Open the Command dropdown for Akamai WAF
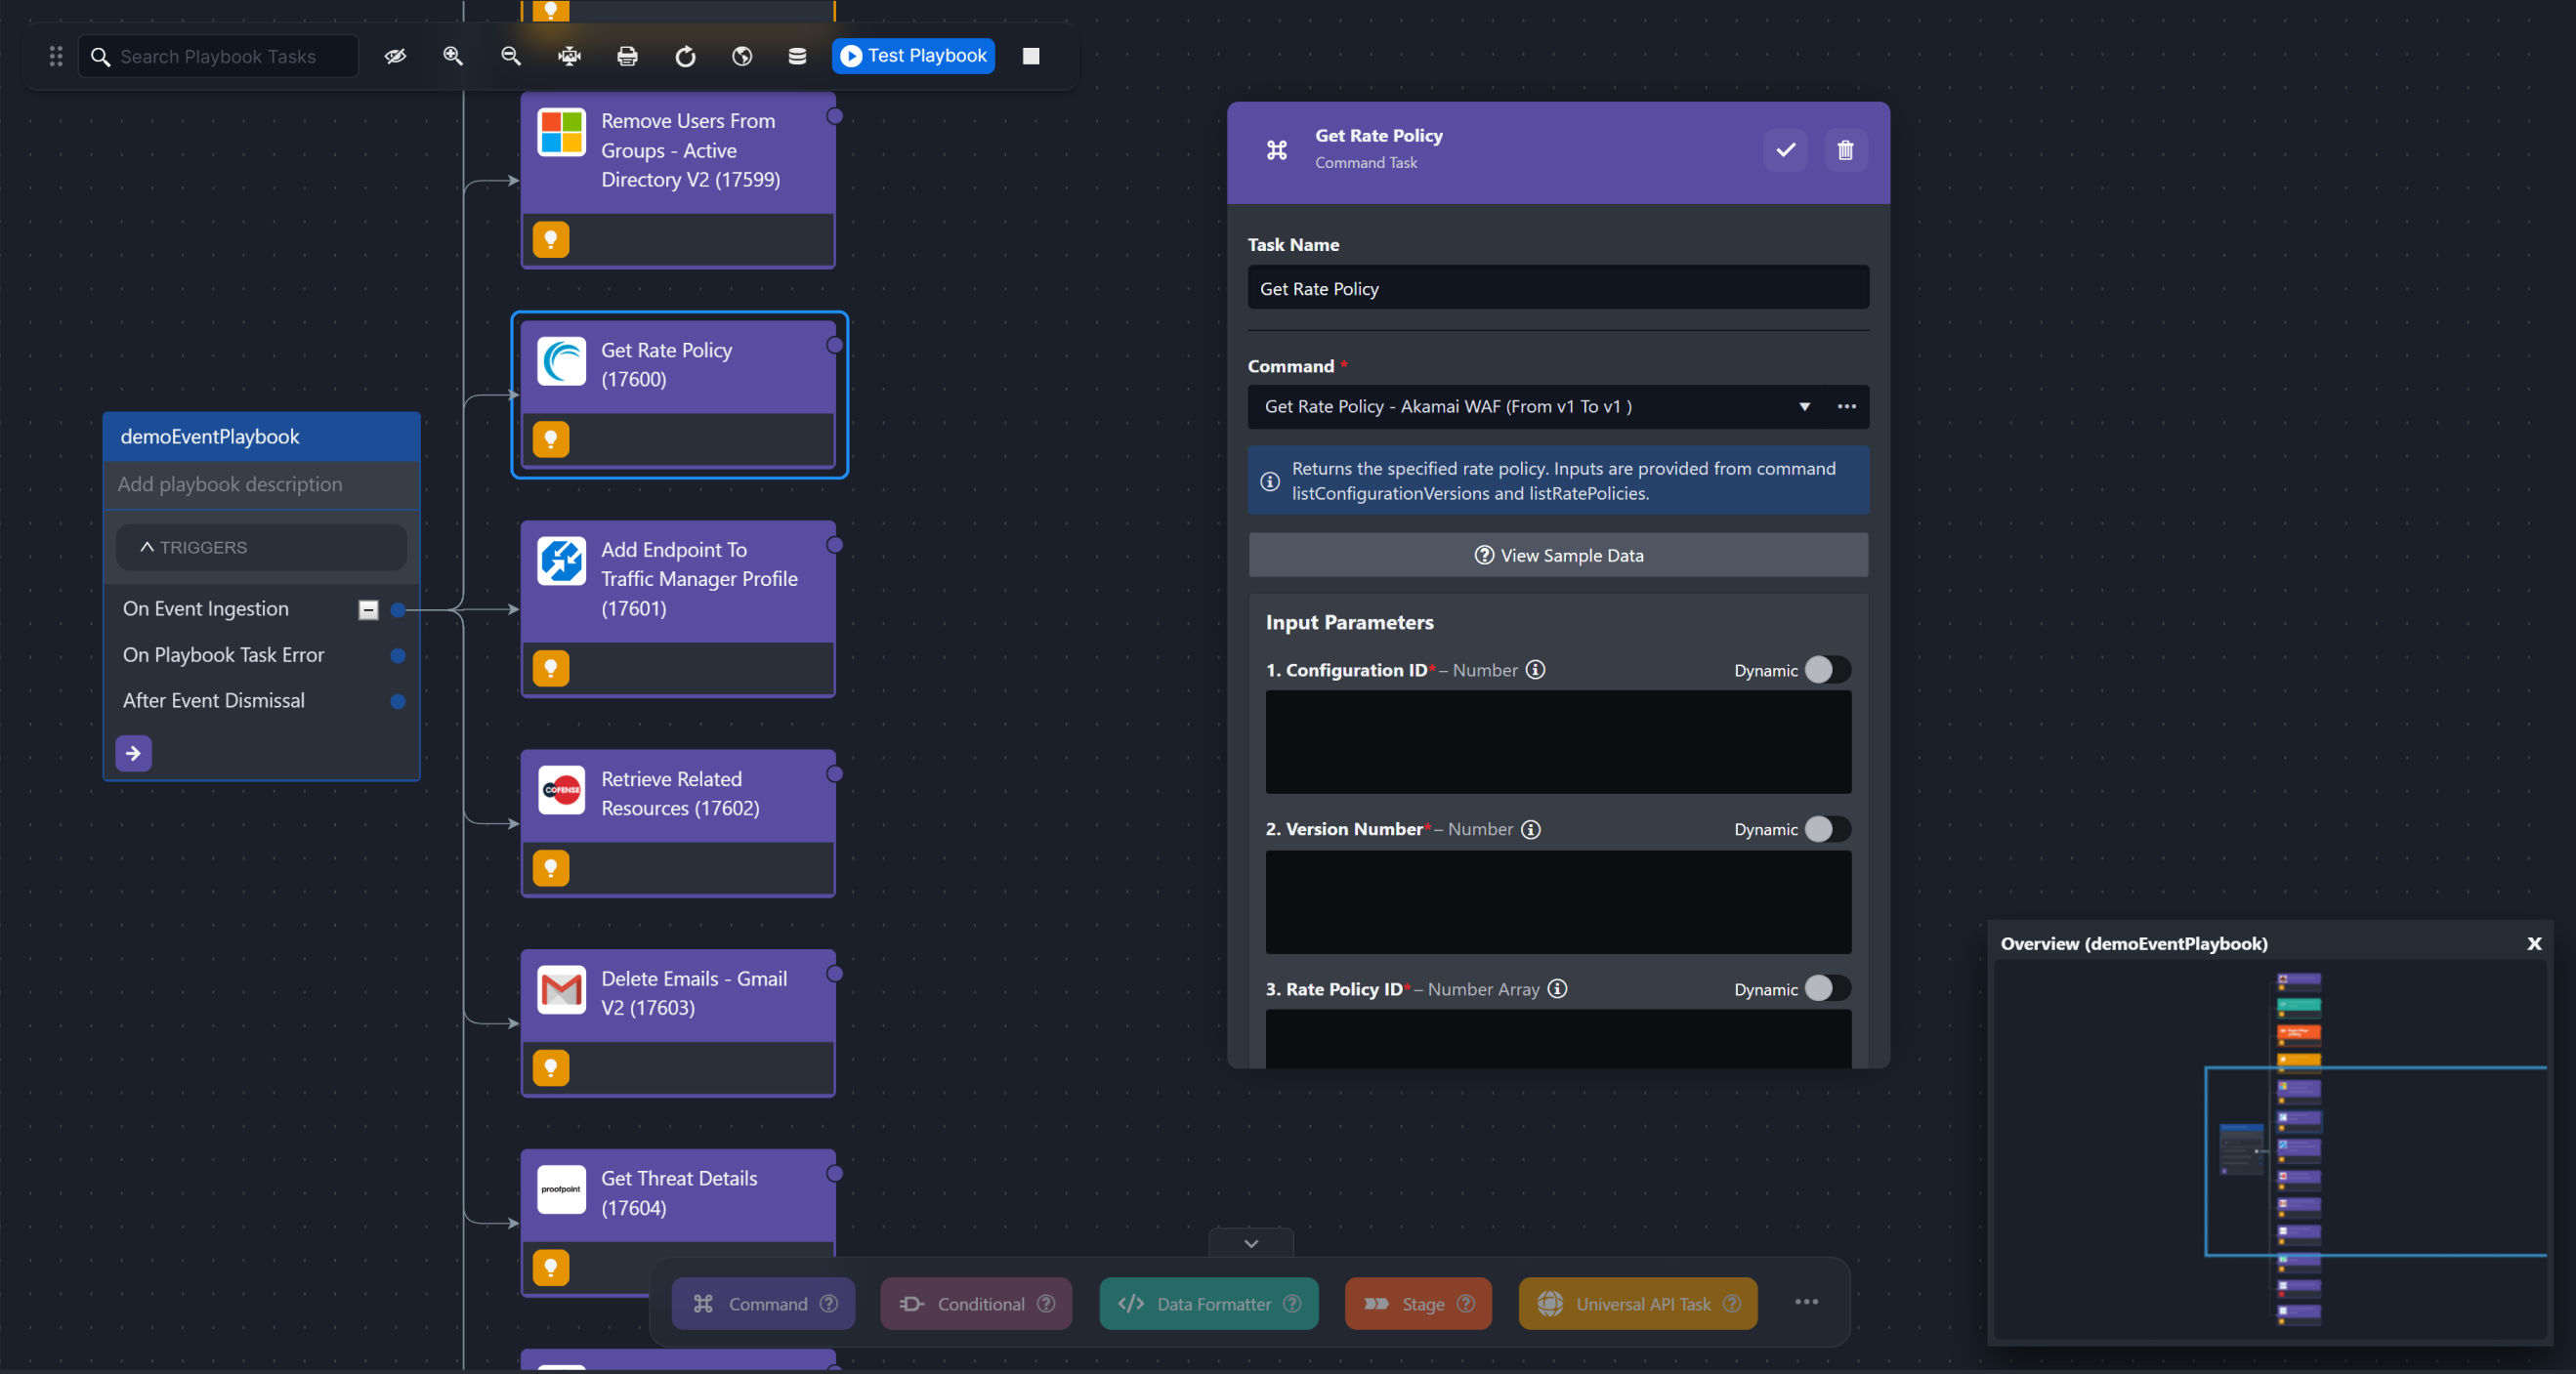The width and height of the screenshot is (2576, 1374). click(x=1804, y=407)
